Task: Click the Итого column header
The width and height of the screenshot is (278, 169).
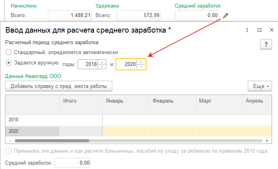Action: pyautogui.click(x=81, y=105)
